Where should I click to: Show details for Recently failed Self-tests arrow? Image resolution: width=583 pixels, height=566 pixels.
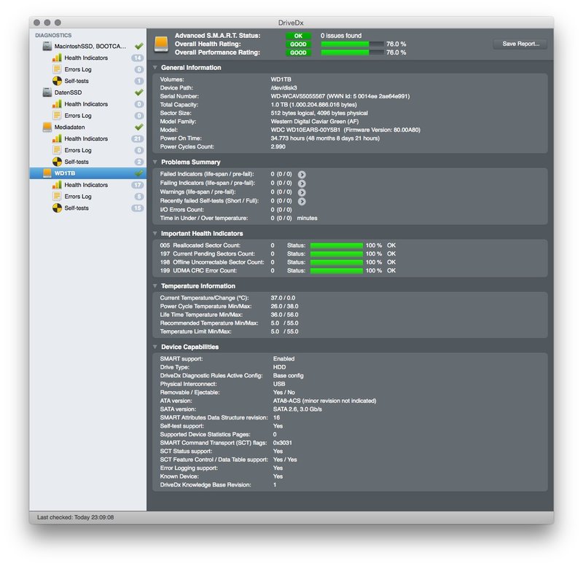coord(302,201)
